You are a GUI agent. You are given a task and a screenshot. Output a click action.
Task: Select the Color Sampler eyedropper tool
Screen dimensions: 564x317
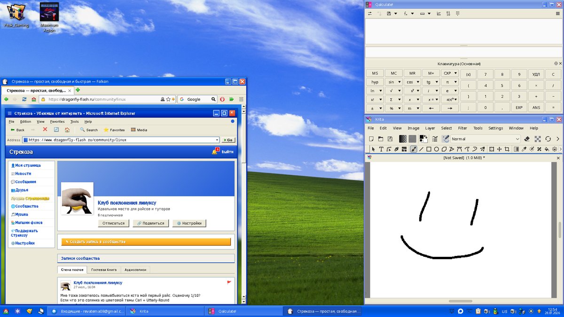524,149
